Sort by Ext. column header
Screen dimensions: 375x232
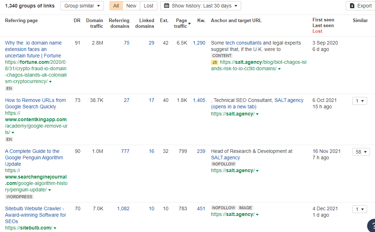tap(164, 21)
